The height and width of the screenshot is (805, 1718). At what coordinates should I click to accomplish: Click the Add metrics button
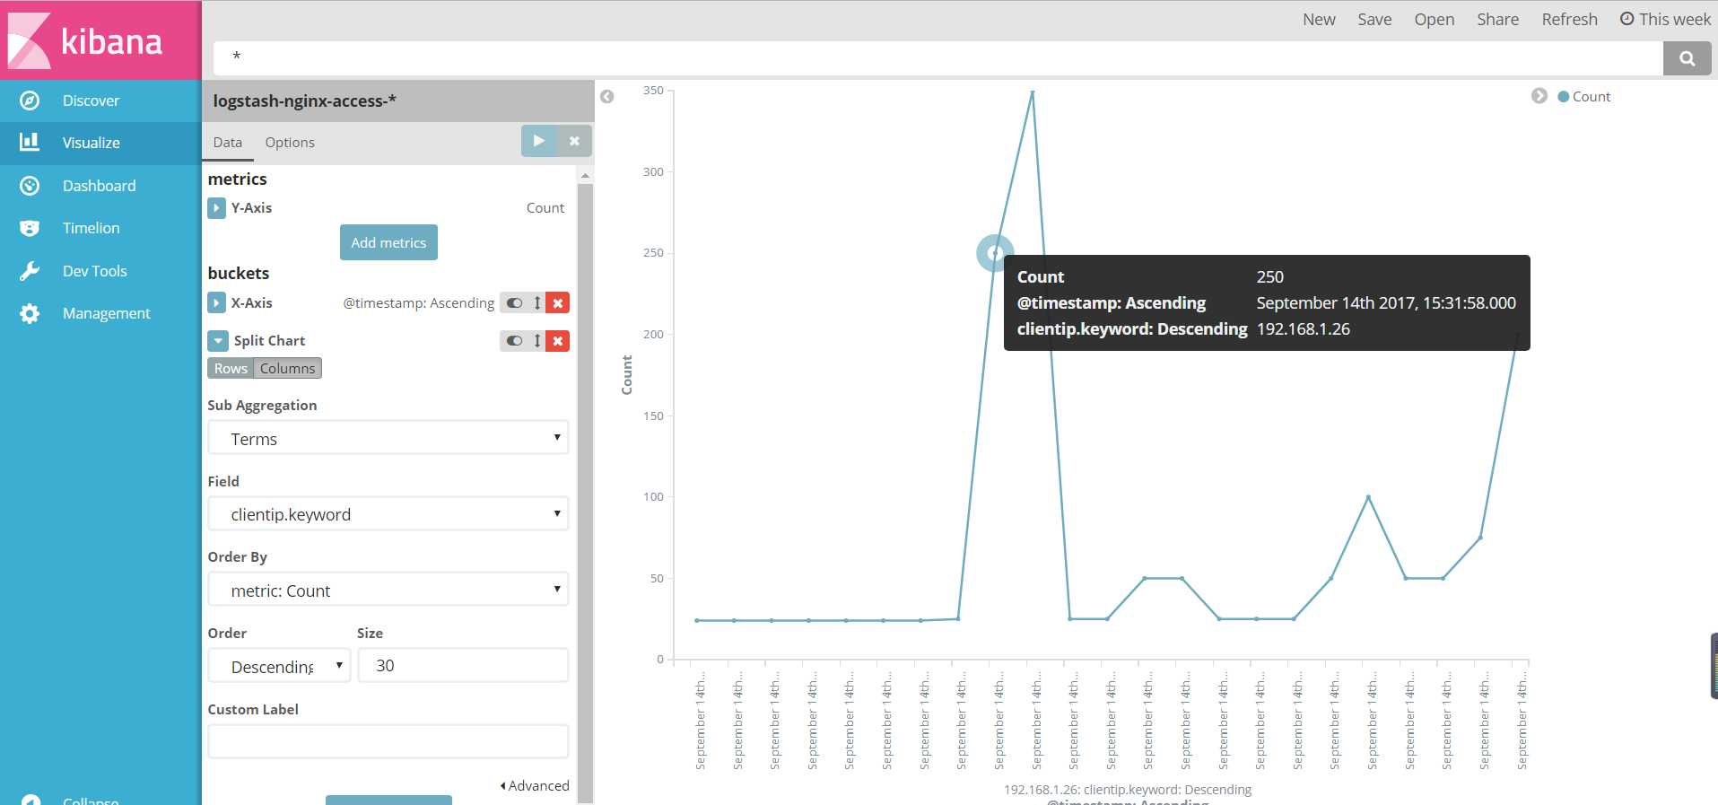[x=388, y=242]
